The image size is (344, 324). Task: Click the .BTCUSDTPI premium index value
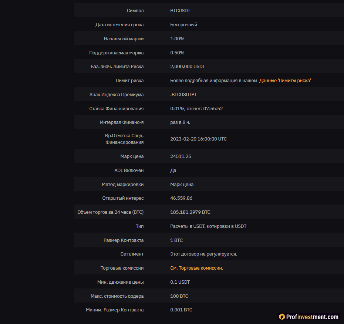pyautogui.click(x=183, y=95)
